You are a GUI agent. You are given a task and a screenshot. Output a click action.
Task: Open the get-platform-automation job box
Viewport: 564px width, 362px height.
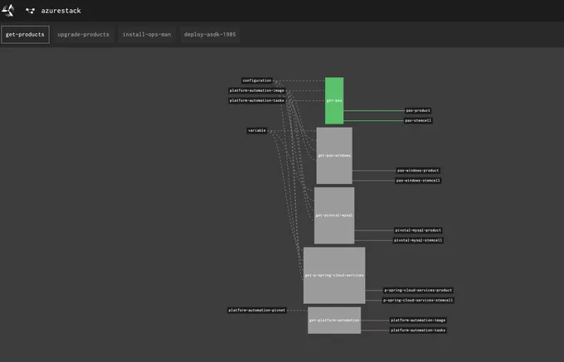click(x=334, y=321)
